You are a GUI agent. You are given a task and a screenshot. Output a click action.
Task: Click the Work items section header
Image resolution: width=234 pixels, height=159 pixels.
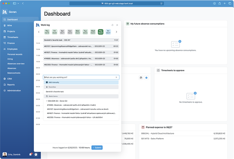coord(81,96)
